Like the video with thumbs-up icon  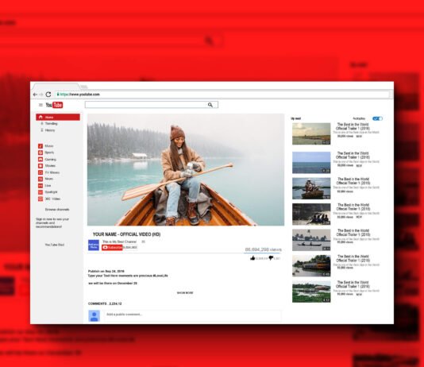click(252, 258)
